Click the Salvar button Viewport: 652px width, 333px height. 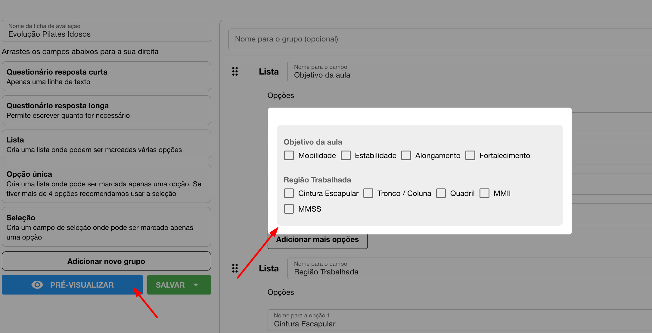[x=170, y=285]
